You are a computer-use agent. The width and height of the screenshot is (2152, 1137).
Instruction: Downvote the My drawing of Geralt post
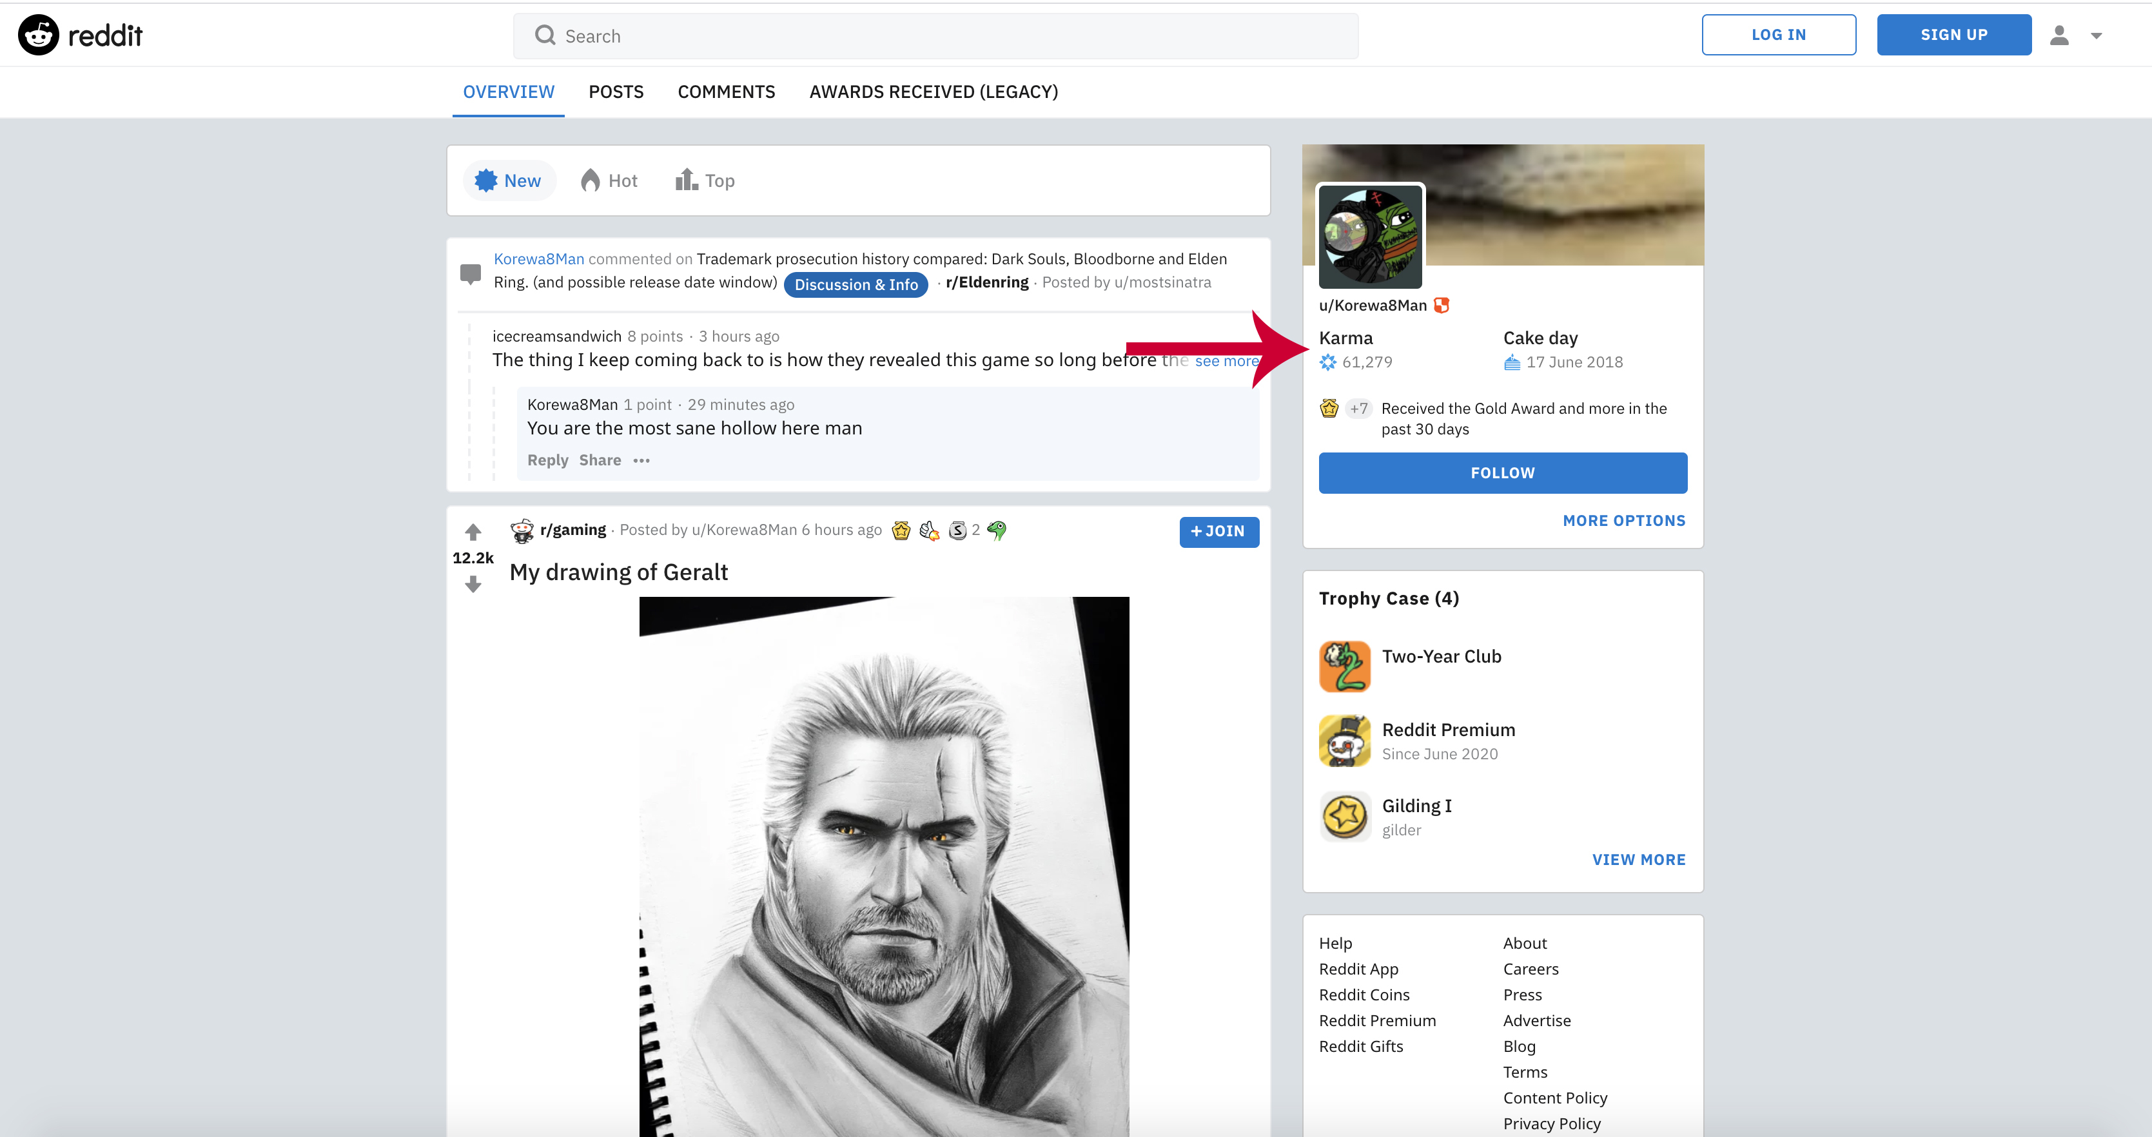click(x=473, y=584)
